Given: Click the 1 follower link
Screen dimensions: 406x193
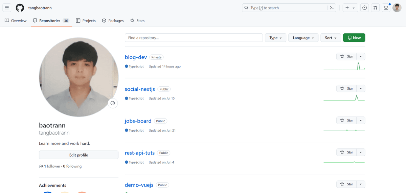Looking at the screenshot, I should tap(52, 166).
